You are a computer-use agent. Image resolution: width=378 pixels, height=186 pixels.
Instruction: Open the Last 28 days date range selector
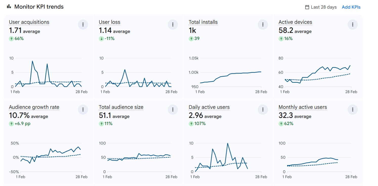point(323,7)
